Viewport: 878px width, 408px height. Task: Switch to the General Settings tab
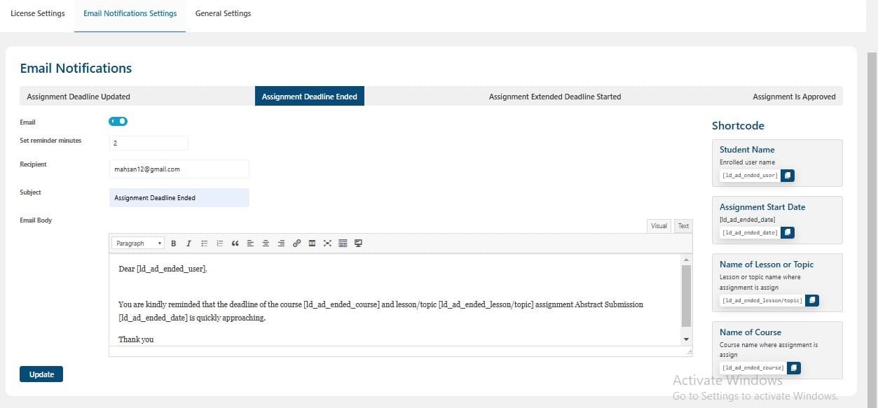(223, 13)
